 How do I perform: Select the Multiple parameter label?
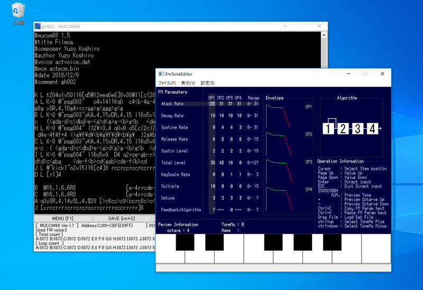(170, 186)
